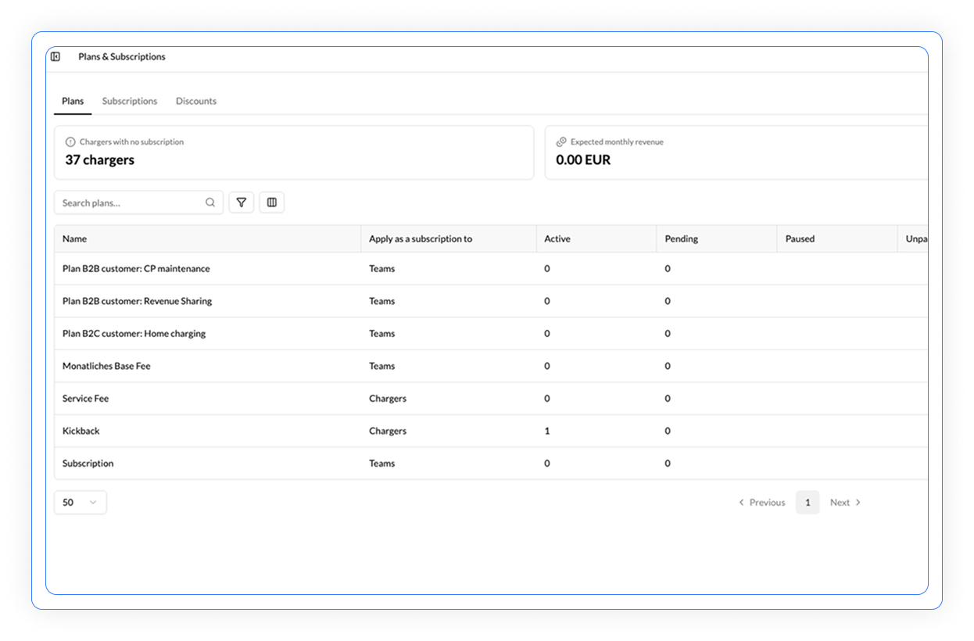The image size is (974, 641).
Task: Click Teams in the Monatliches Base Fee row
Action: (x=382, y=366)
